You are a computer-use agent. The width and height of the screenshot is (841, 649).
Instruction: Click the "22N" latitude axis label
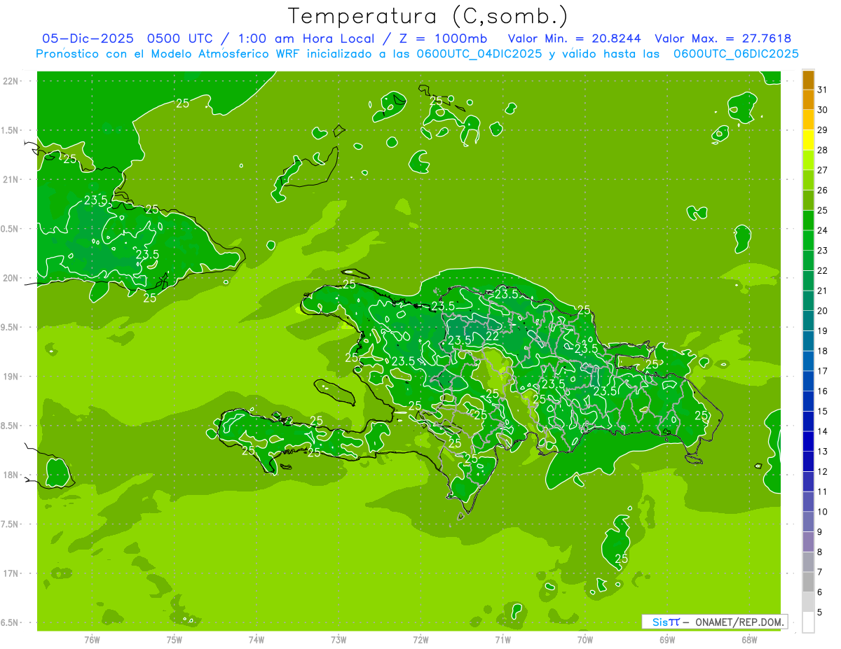[x=12, y=81]
